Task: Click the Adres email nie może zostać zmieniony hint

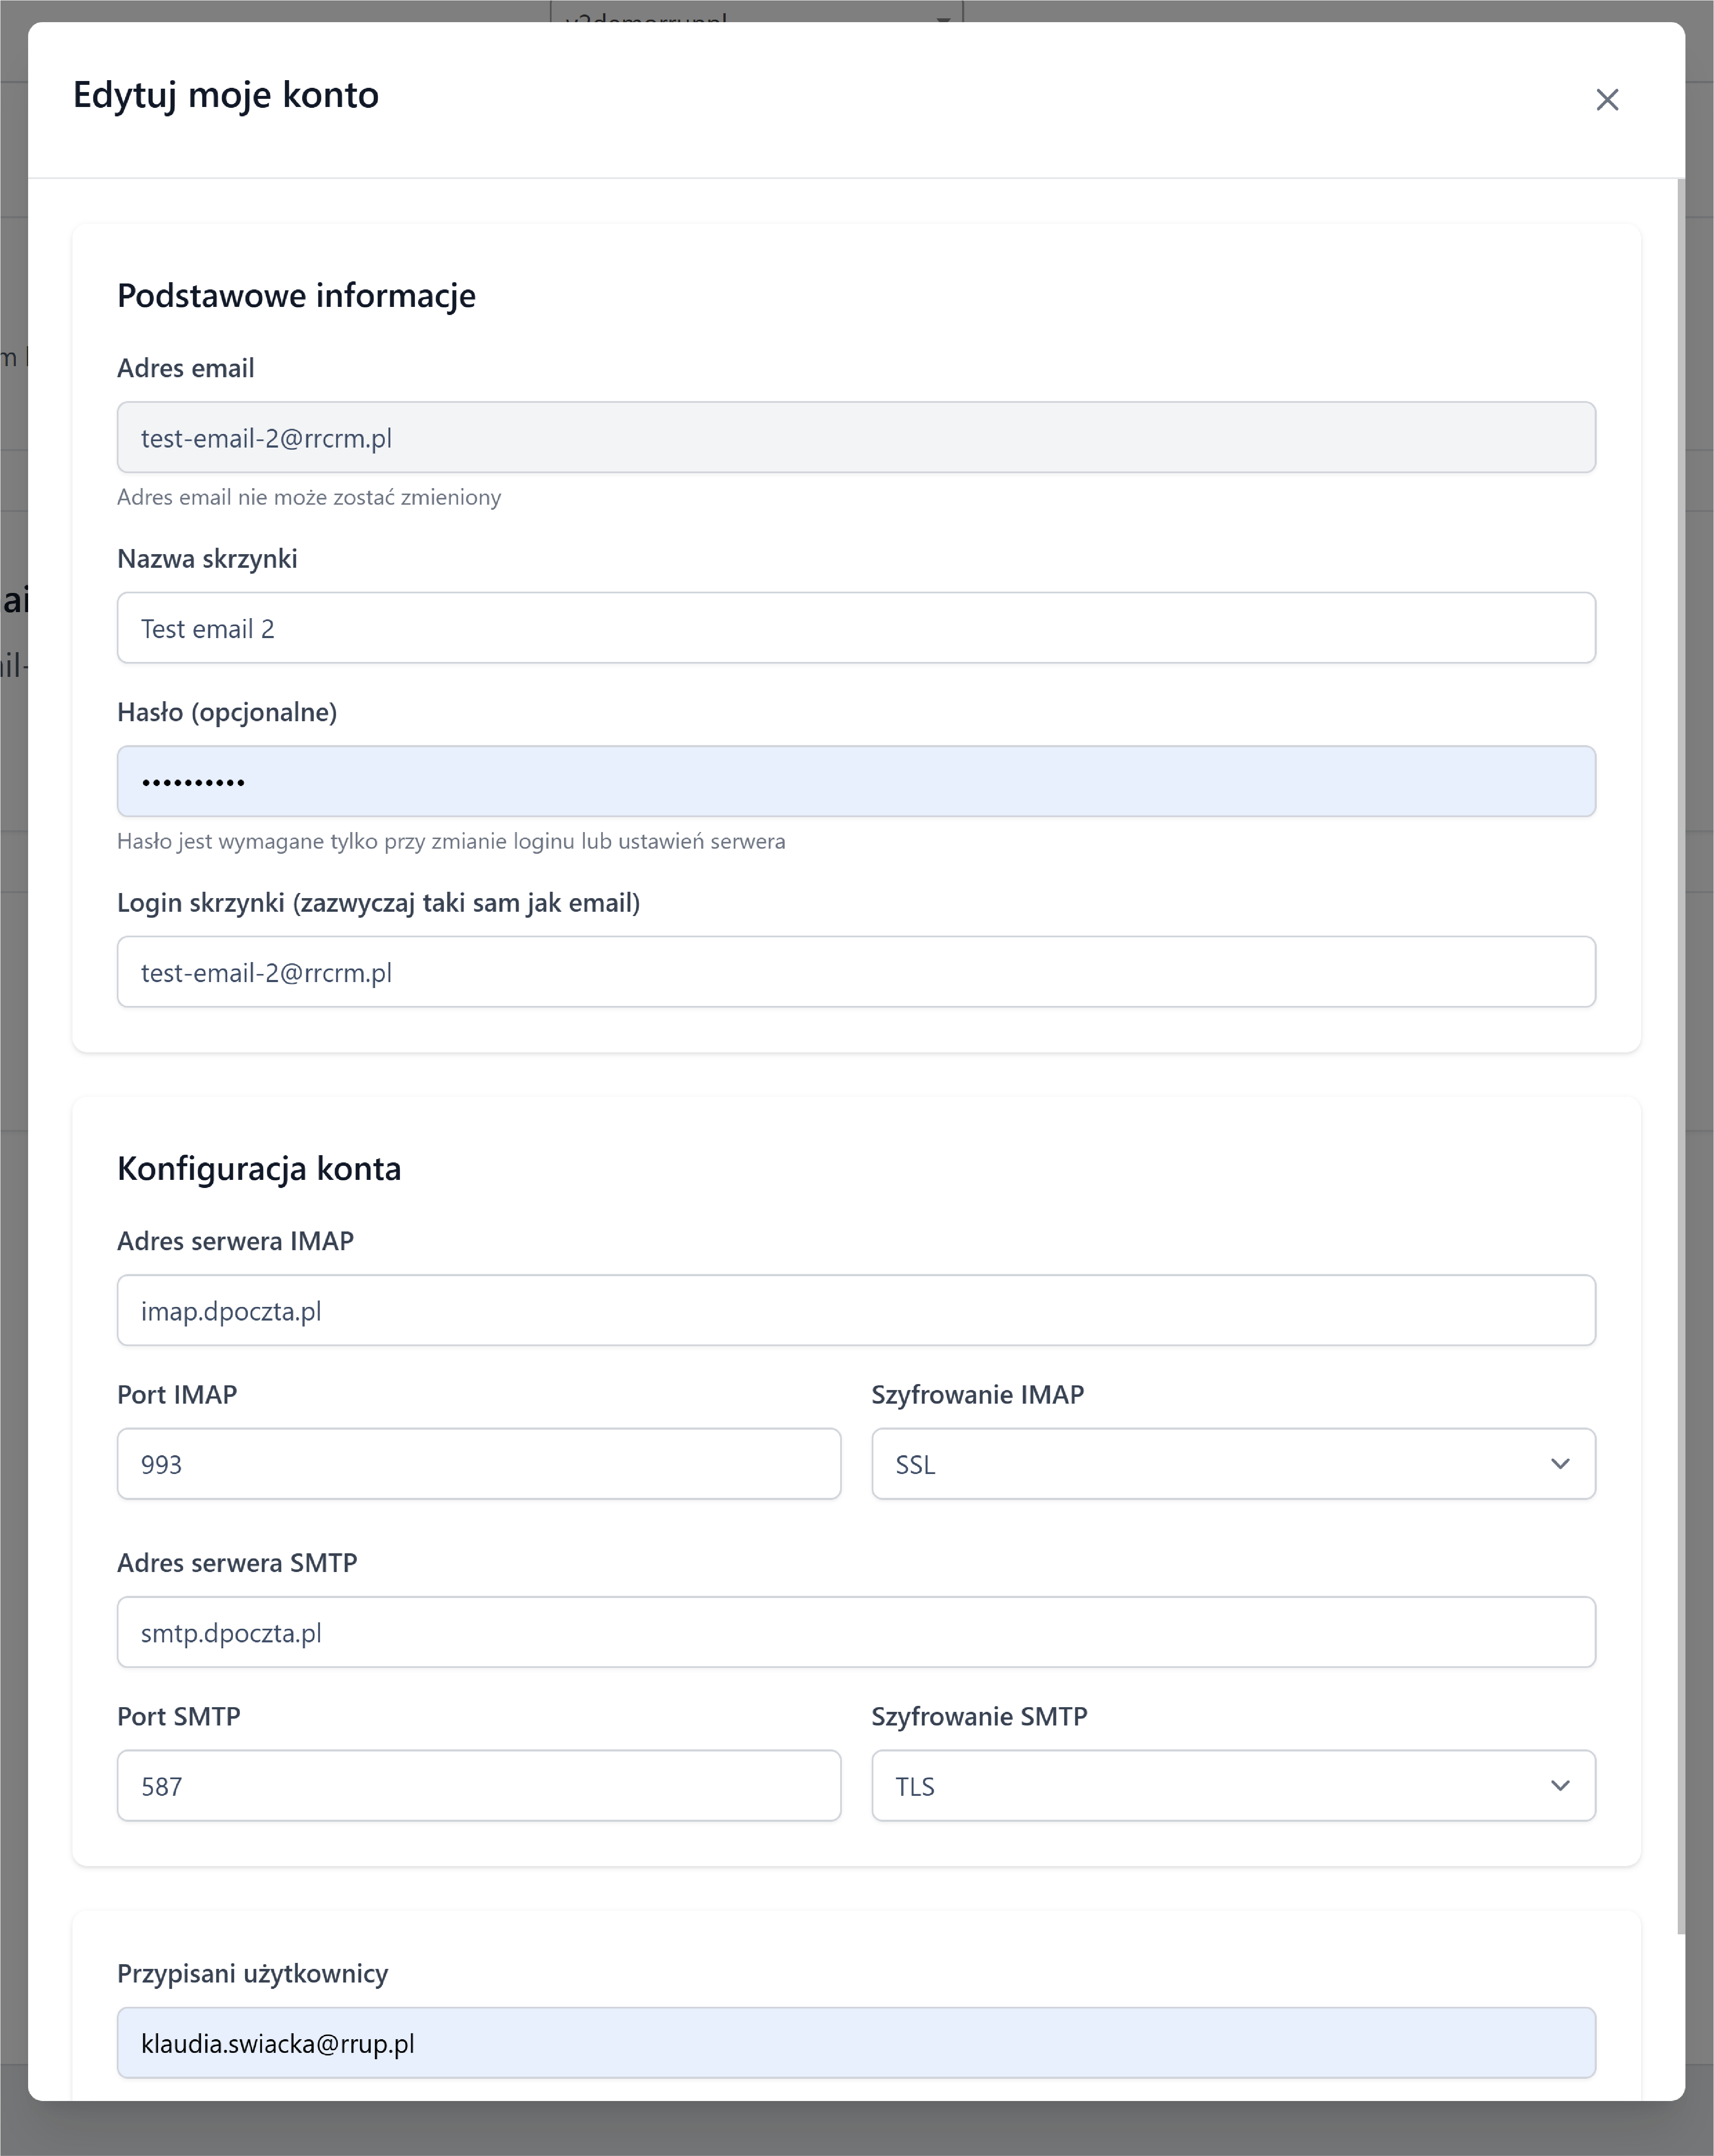Action: (x=309, y=497)
